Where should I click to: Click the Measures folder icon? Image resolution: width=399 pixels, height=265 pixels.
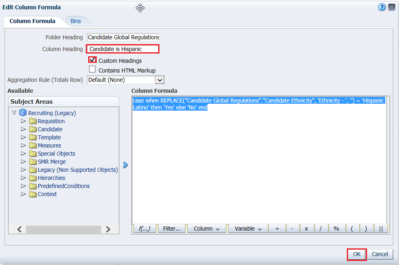32,145
